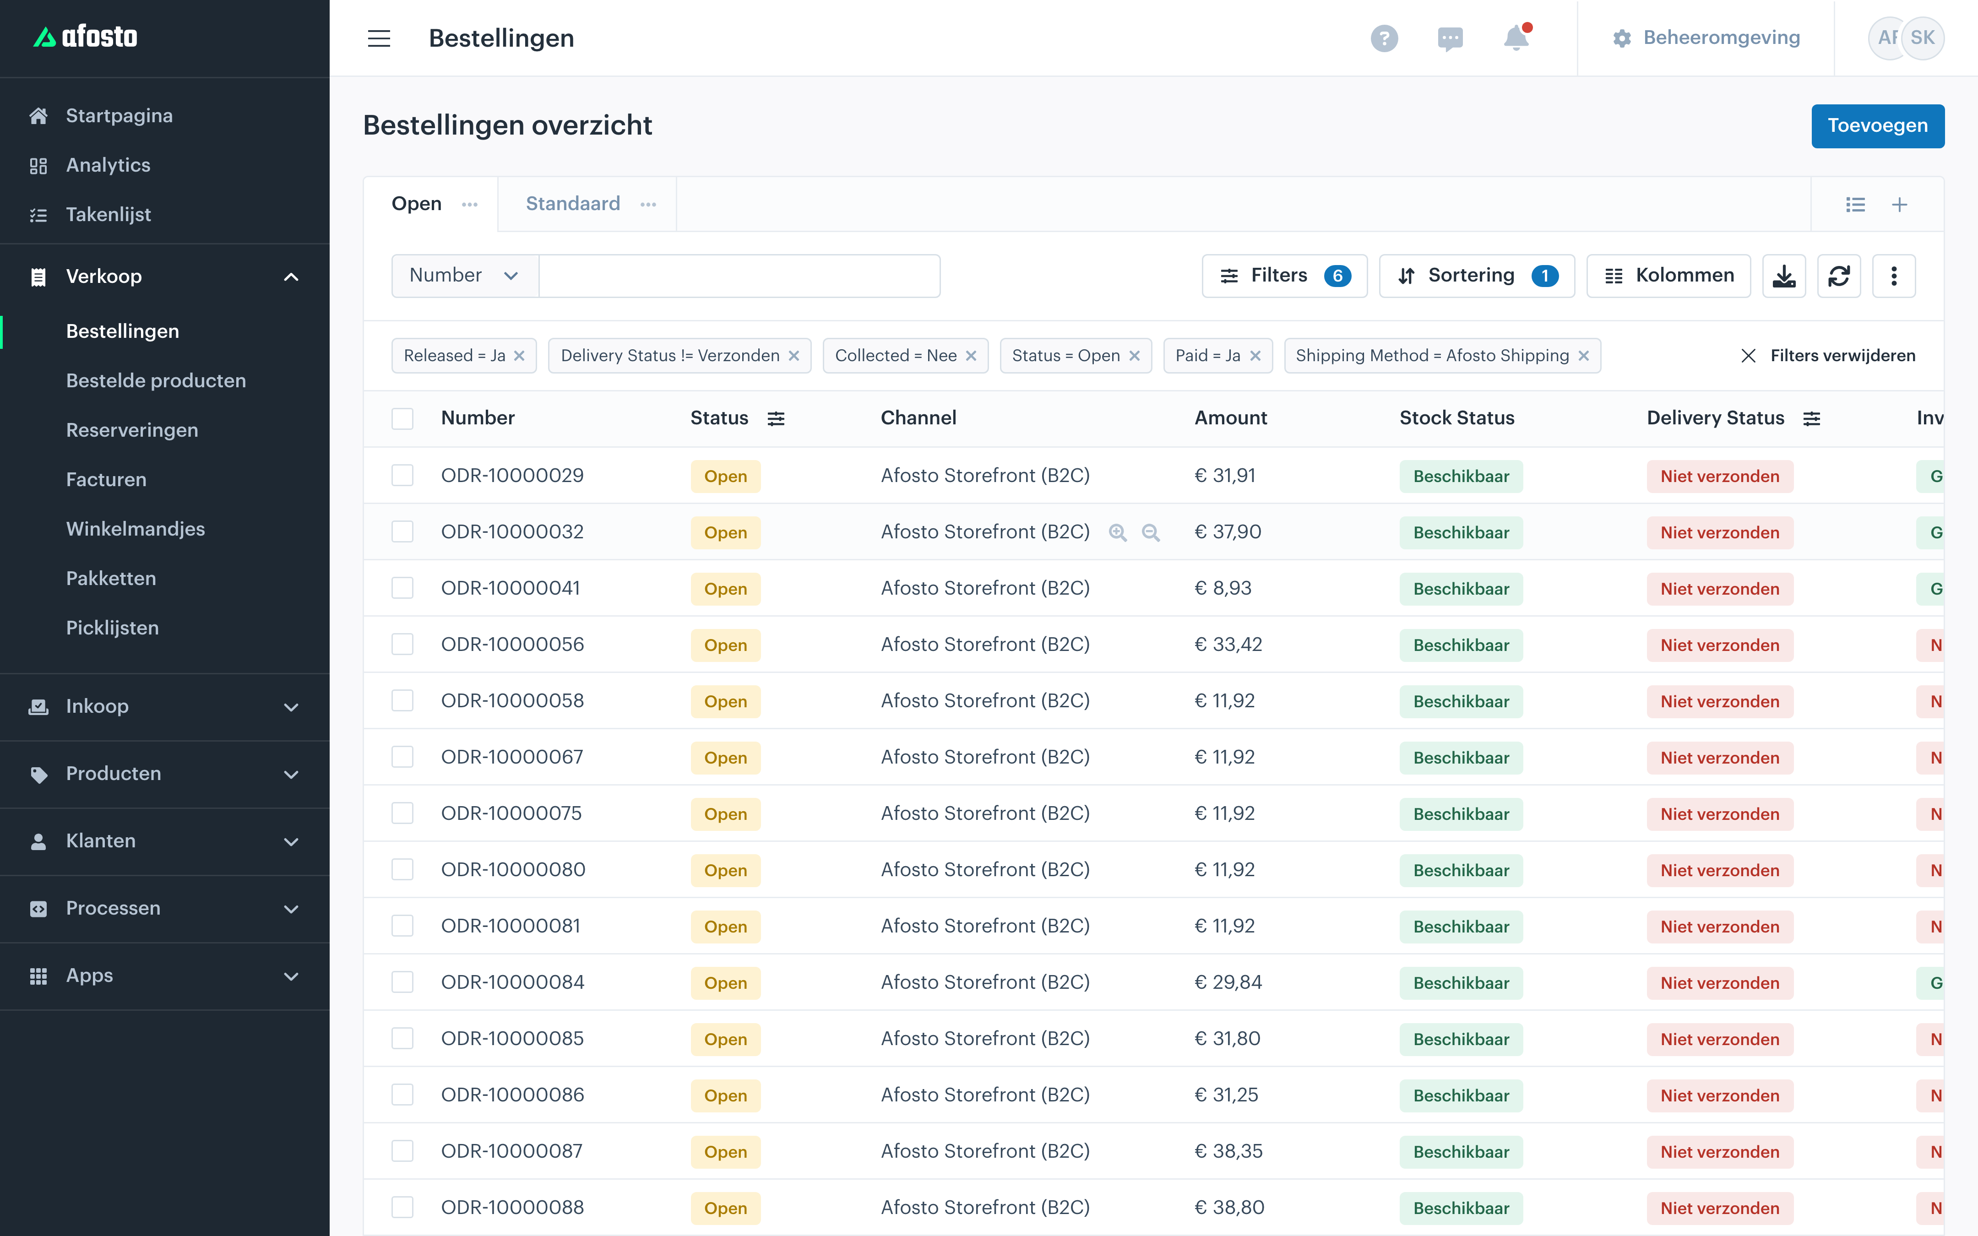Switch to the Standaard tab
Viewport: 1978px width, 1236px height.
click(572, 204)
